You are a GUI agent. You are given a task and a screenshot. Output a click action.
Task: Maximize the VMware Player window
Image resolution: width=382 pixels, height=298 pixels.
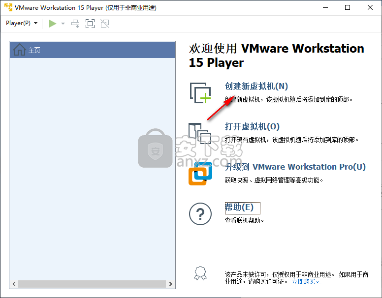click(x=348, y=7)
